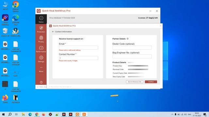Open the Windows Start menu
Screen dimensions: 209x117
tap(3, 114)
